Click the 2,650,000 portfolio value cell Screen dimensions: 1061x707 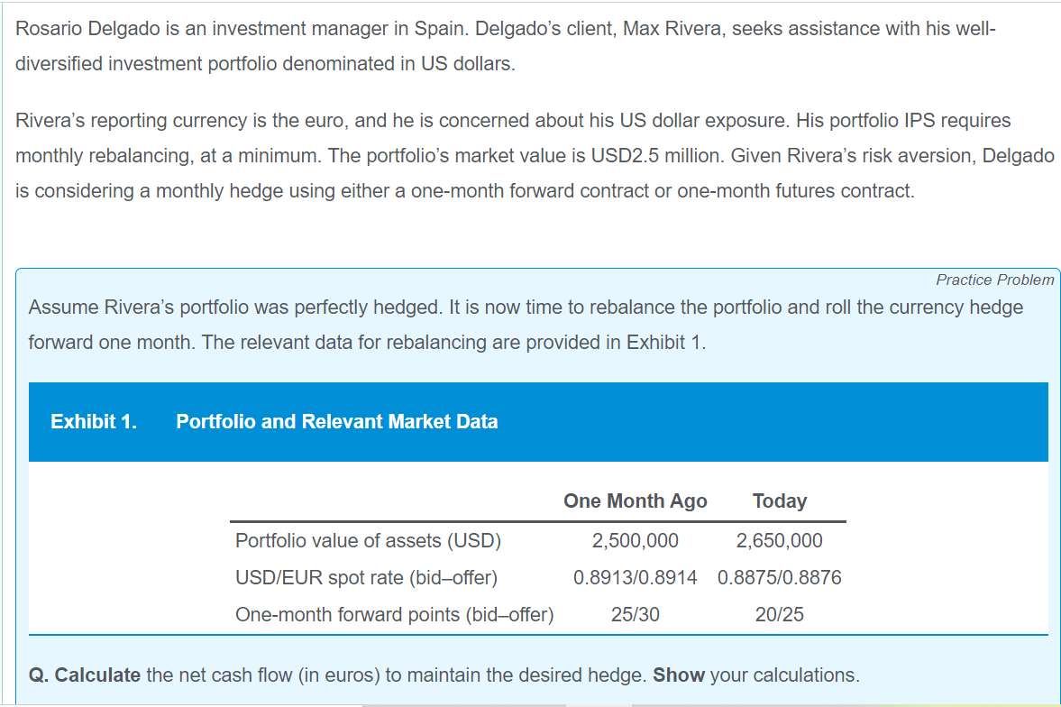point(779,541)
